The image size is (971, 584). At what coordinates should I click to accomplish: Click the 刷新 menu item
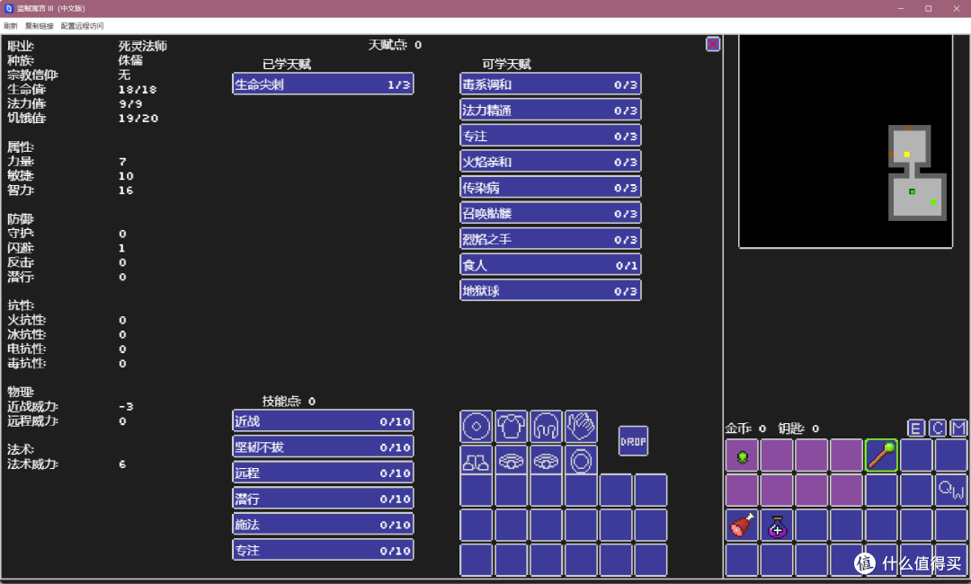[11, 26]
